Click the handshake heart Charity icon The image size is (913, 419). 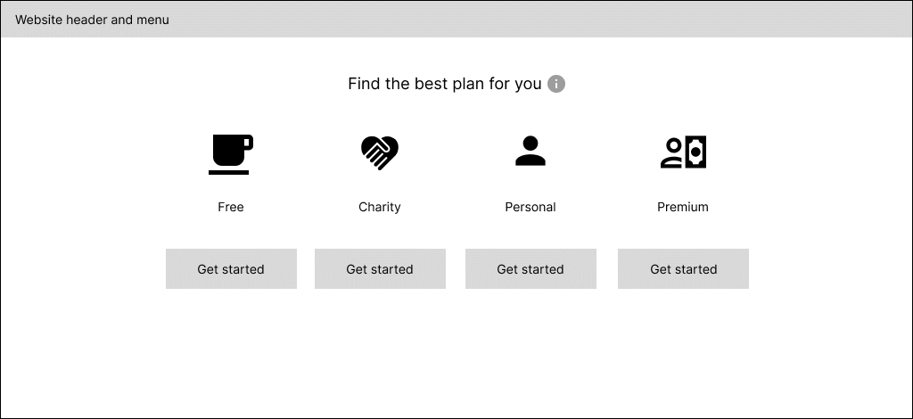[x=380, y=152]
